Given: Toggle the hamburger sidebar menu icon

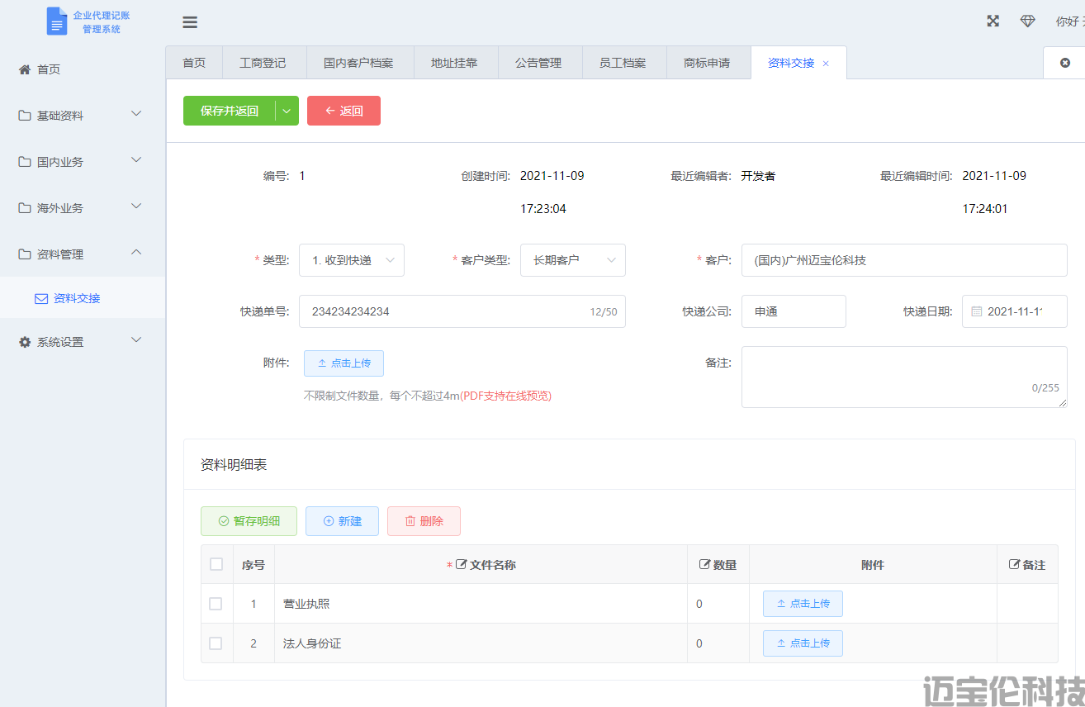Looking at the screenshot, I should [190, 22].
